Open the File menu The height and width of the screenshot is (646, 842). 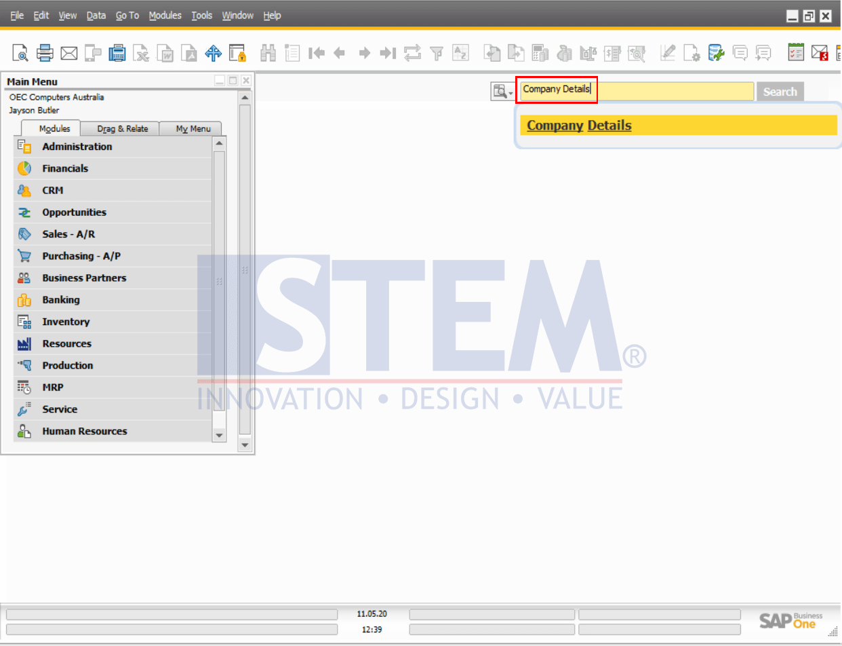17,15
